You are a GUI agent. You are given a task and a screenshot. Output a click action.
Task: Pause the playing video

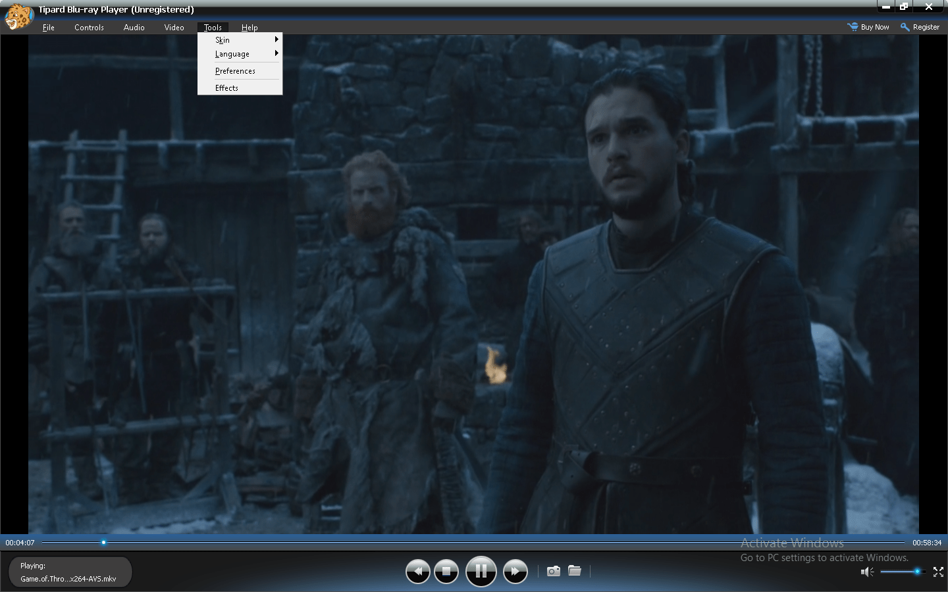(x=481, y=571)
